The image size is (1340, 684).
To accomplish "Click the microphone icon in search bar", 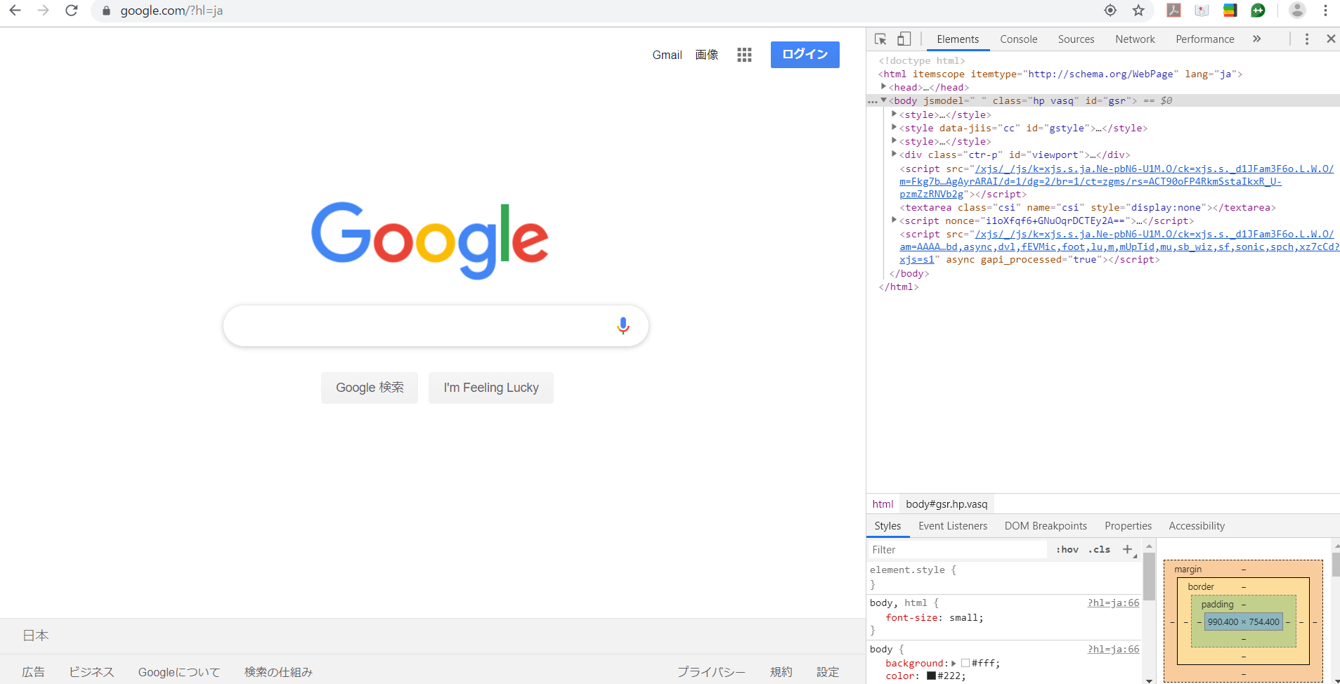I will point(623,325).
